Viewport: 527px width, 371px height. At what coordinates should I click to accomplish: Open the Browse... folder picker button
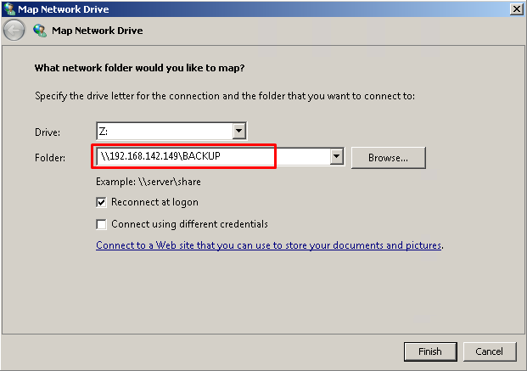tap(388, 158)
